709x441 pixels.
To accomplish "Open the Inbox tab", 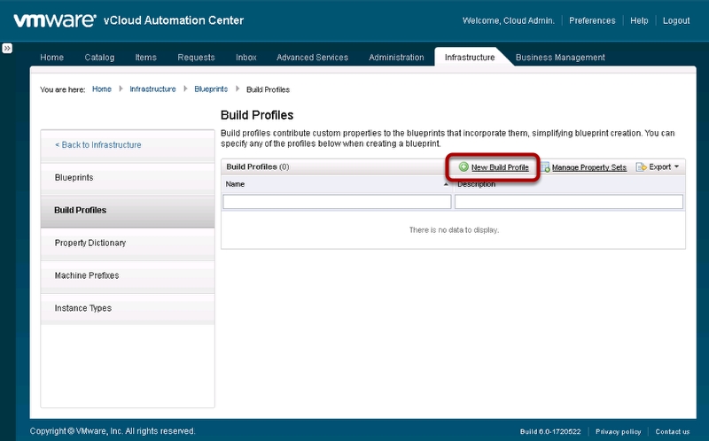I will pos(246,58).
